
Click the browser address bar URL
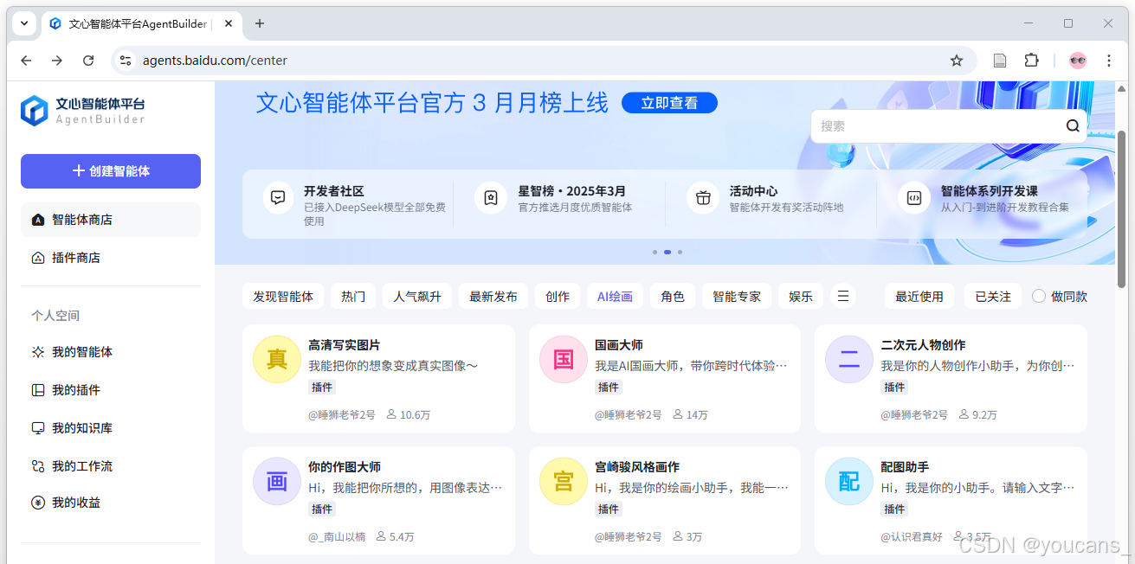click(x=215, y=61)
